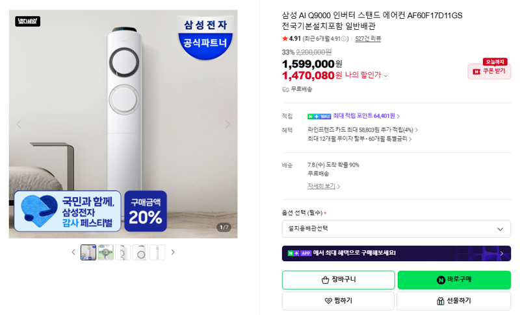This screenshot has width=520, height=315.
Task: Click 자세히 보기 for delivery details
Action: [323, 186]
